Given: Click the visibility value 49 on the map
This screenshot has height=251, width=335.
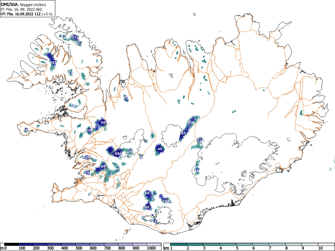Looking at the screenshot, I should [160, 149].
